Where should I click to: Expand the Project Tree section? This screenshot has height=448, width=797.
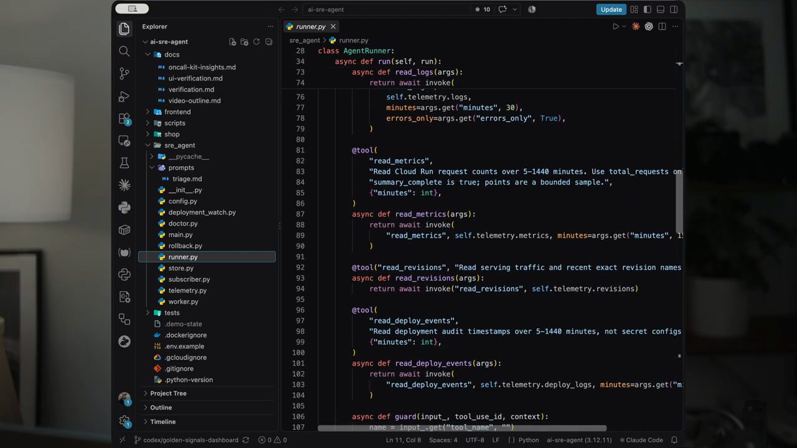tap(207, 393)
